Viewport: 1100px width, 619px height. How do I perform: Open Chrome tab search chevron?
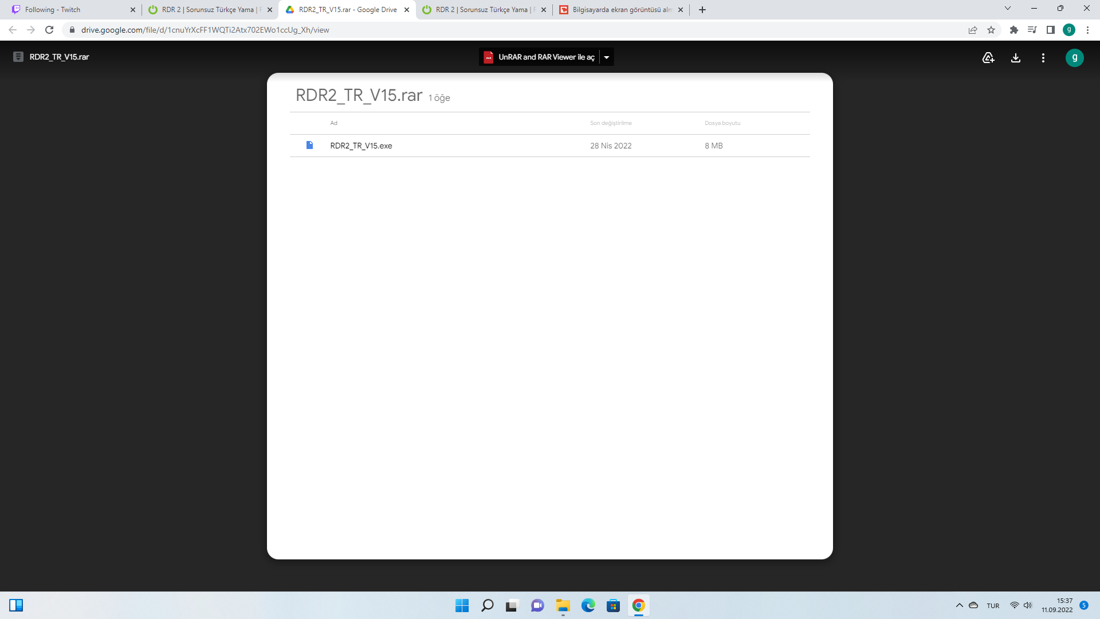(1007, 9)
